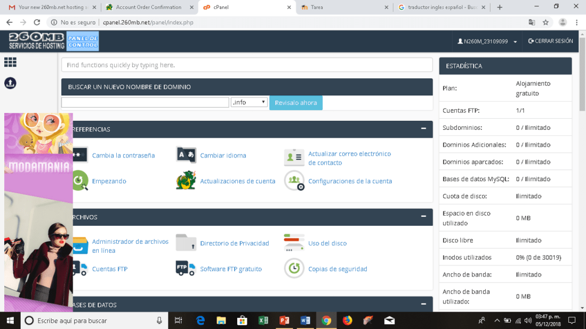The image size is (586, 329).
Task: Open Firefox from the Windows taskbar
Action: 347,320
